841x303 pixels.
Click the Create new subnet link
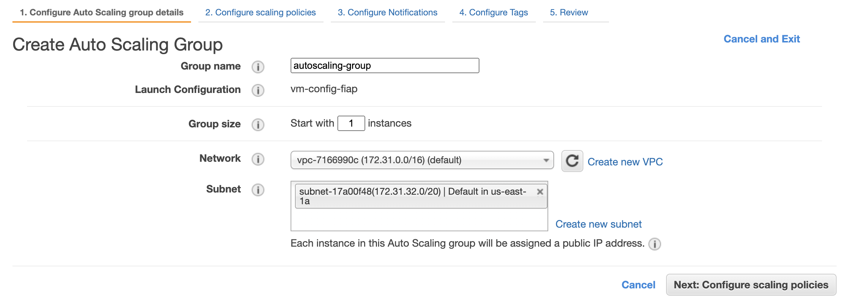[598, 224]
